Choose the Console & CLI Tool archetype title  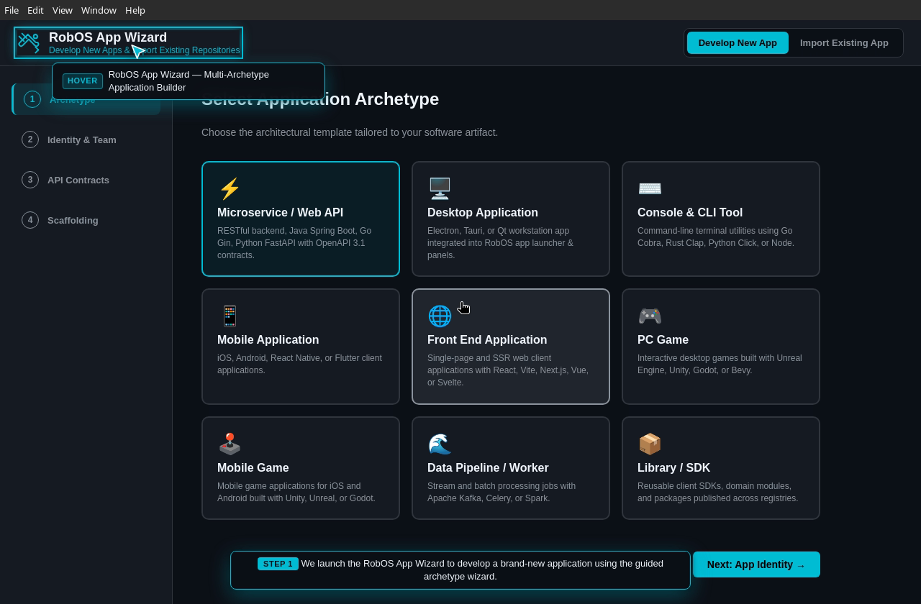[x=690, y=213]
